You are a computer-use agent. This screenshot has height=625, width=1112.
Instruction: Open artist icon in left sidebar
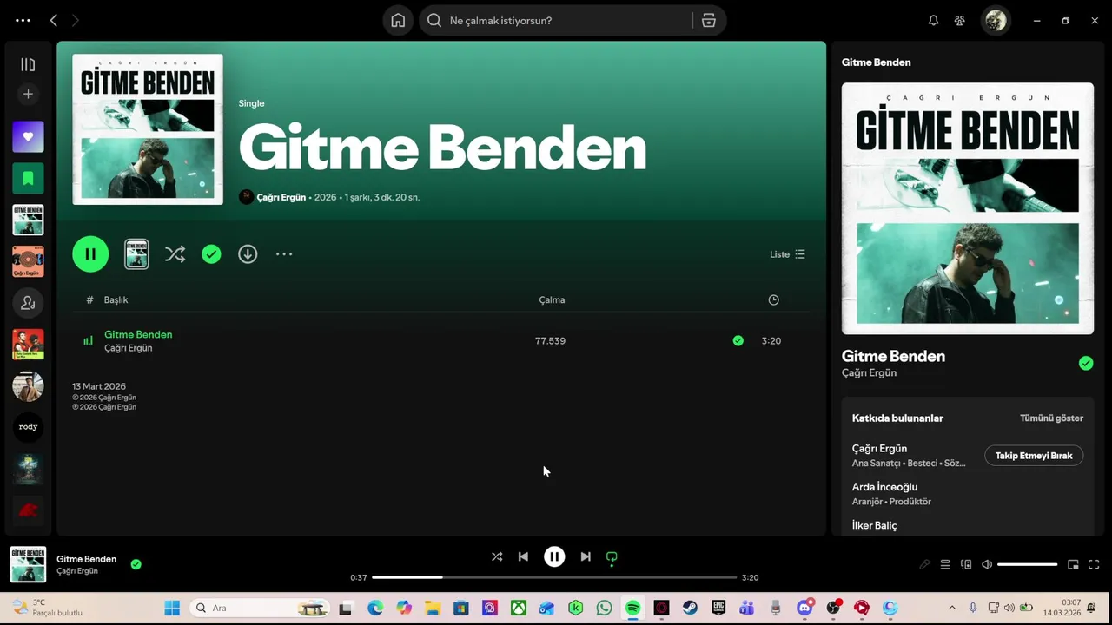[28, 303]
